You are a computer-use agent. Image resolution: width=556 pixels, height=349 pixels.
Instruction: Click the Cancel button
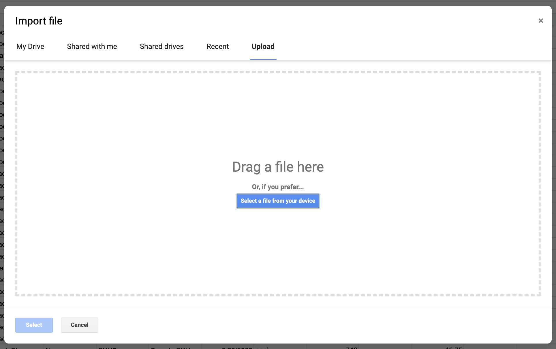(x=79, y=325)
